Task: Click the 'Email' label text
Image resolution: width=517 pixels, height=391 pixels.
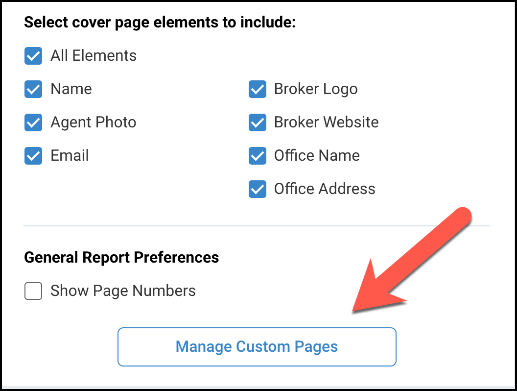Action: [70, 156]
